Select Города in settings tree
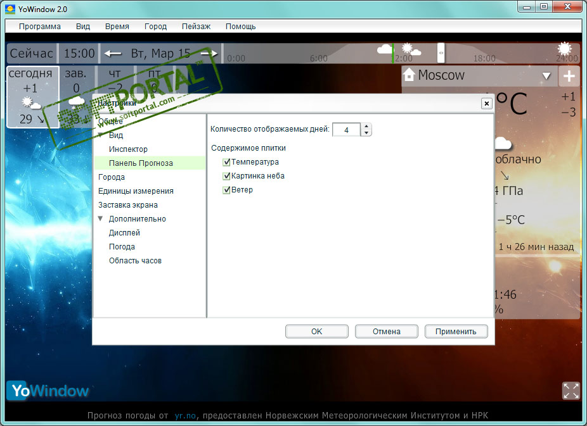The width and height of the screenshot is (587, 426). pyautogui.click(x=112, y=177)
